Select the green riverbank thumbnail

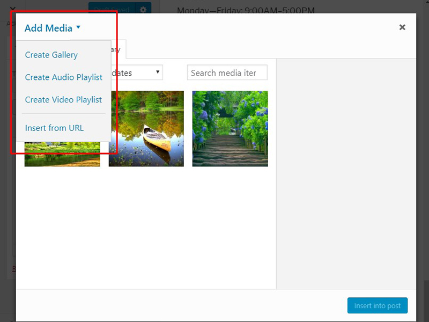point(62,154)
